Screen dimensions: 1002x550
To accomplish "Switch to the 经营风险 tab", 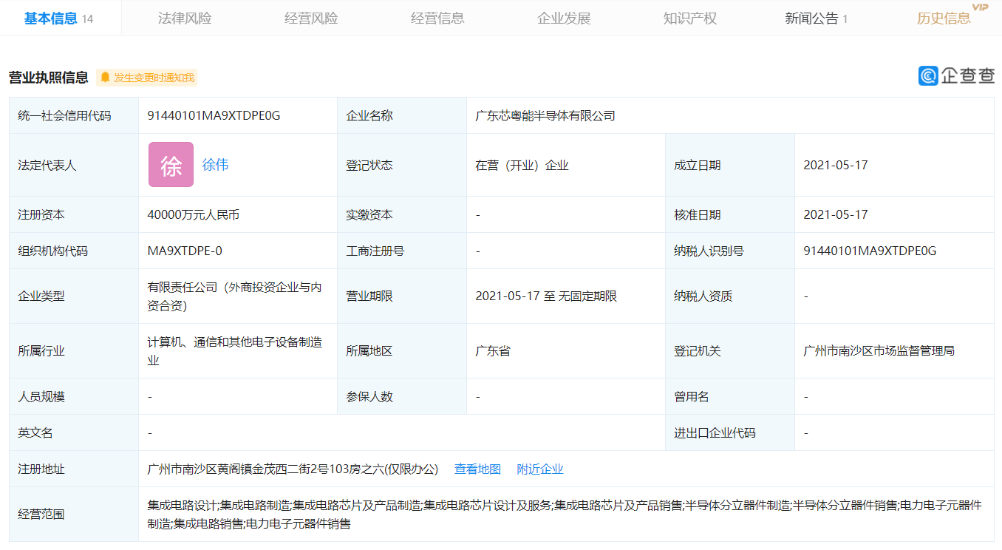I will [x=311, y=18].
